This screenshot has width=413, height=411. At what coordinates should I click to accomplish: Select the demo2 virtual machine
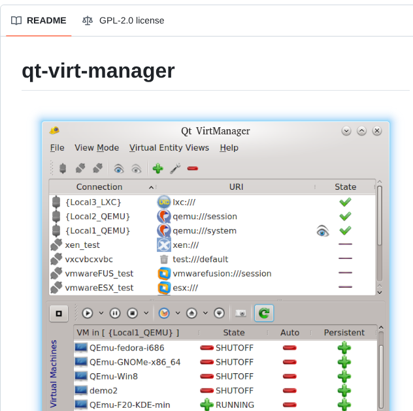pos(103,391)
